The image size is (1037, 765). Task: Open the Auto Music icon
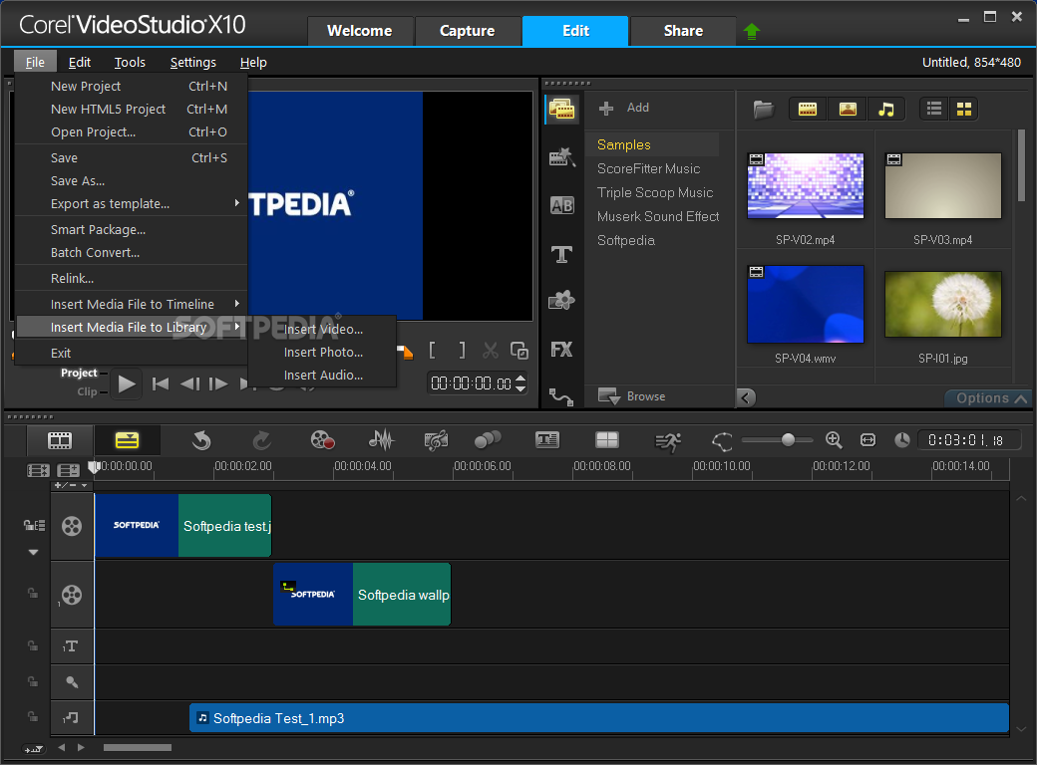tap(436, 440)
